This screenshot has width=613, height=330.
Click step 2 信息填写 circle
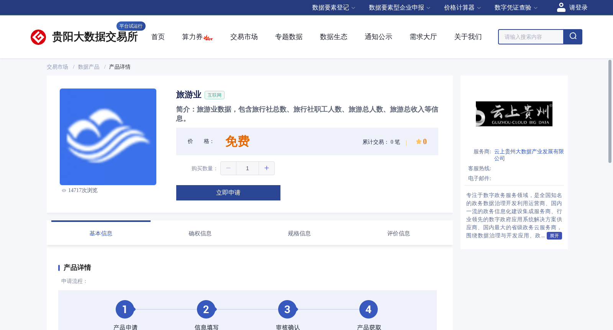click(x=206, y=309)
